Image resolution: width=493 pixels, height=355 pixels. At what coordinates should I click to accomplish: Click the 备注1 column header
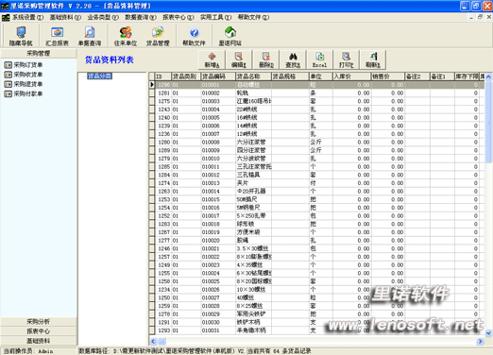[x=442, y=76]
